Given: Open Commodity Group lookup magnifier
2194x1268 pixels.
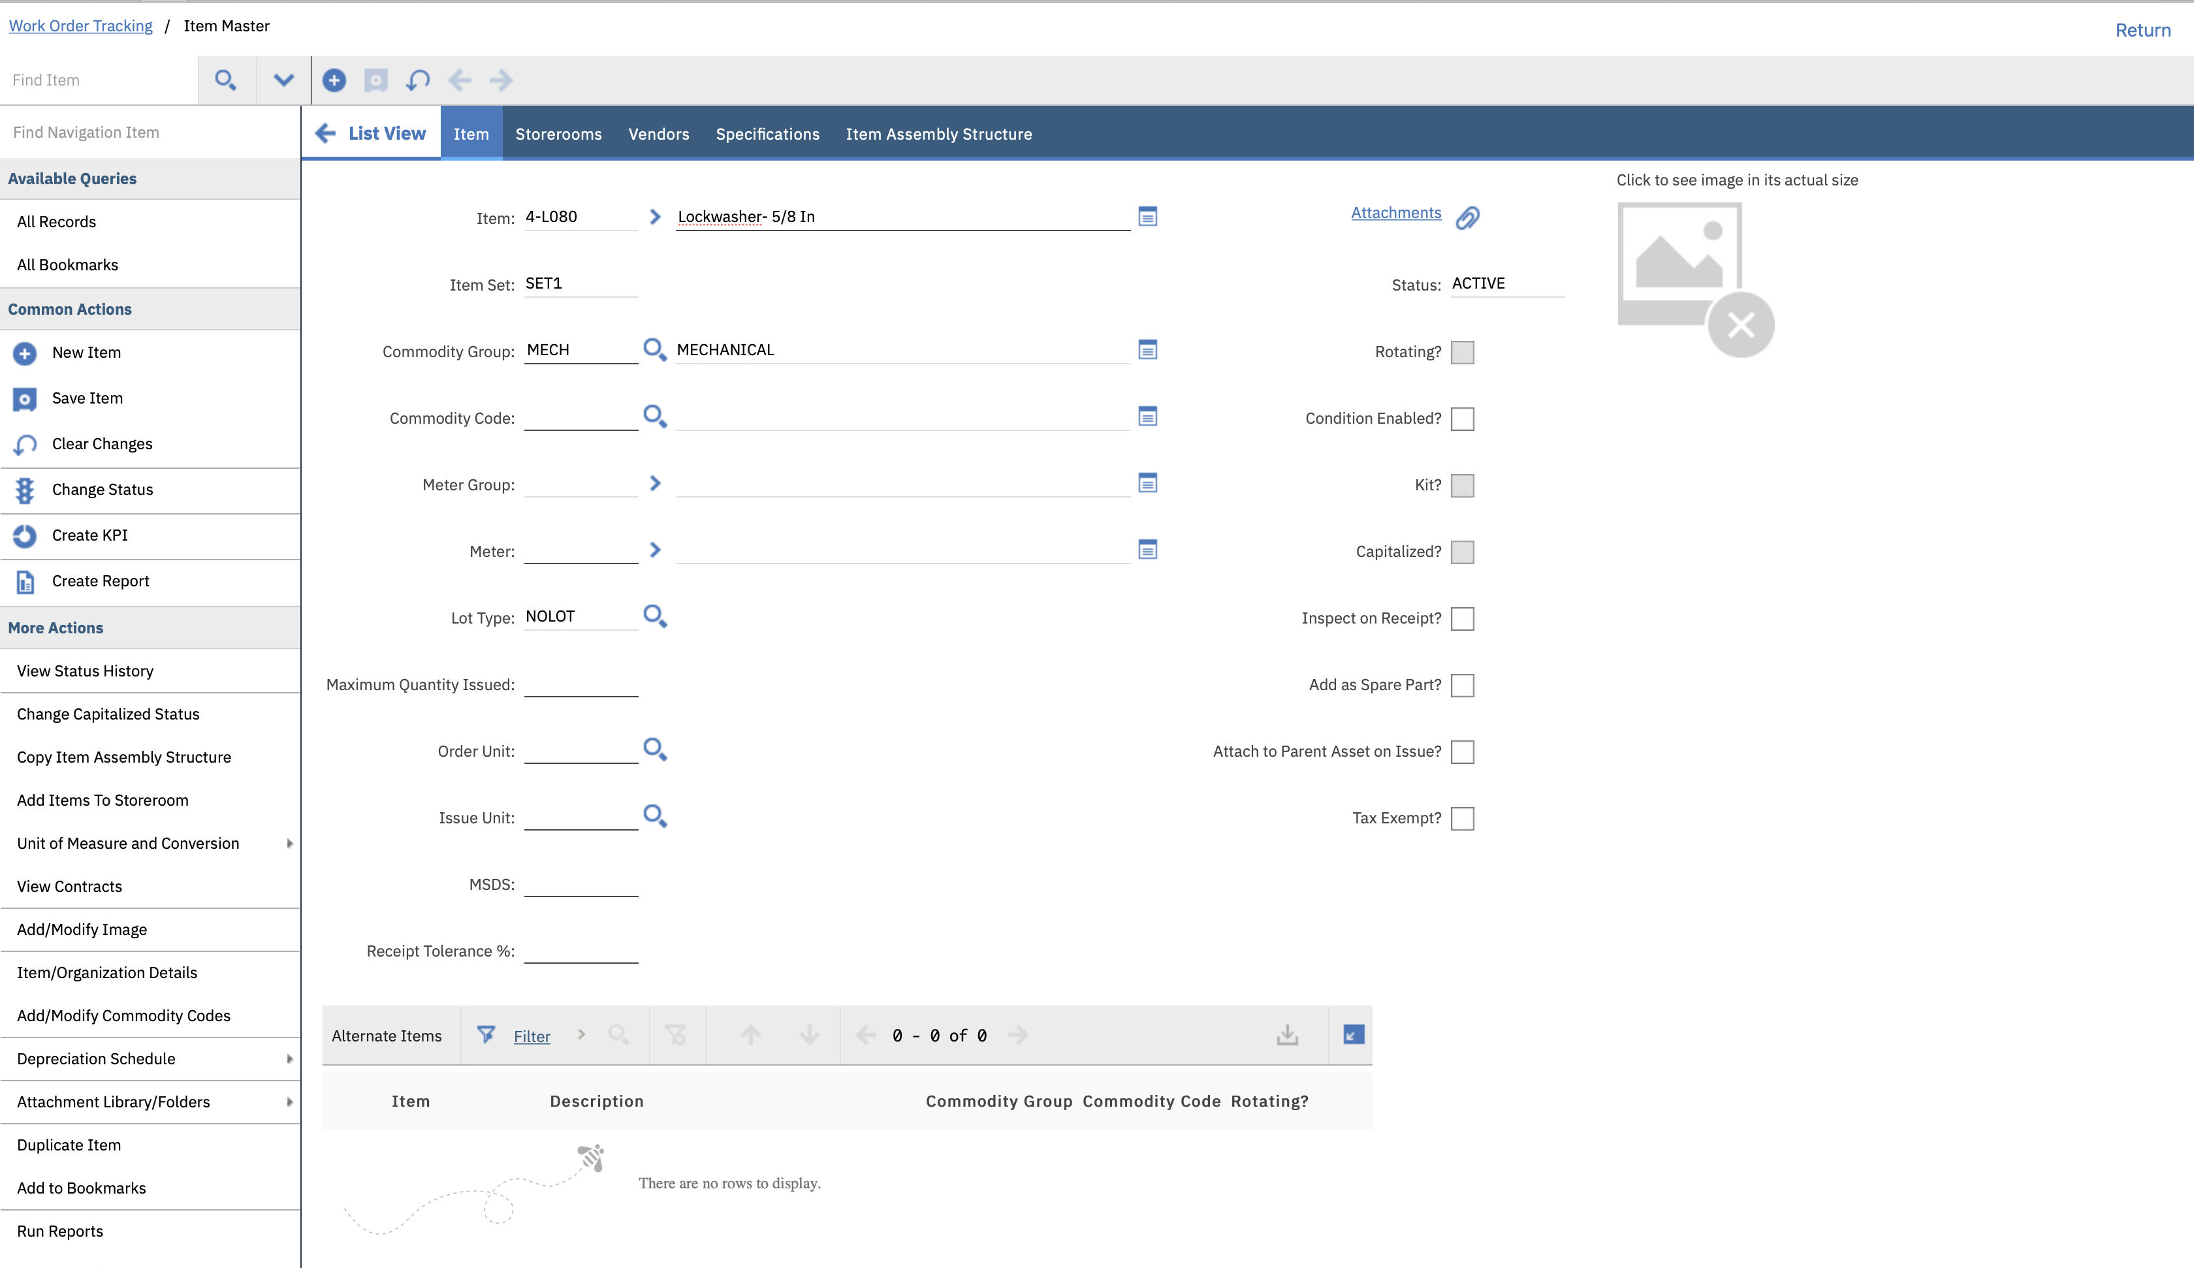Looking at the screenshot, I should point(655,350).
